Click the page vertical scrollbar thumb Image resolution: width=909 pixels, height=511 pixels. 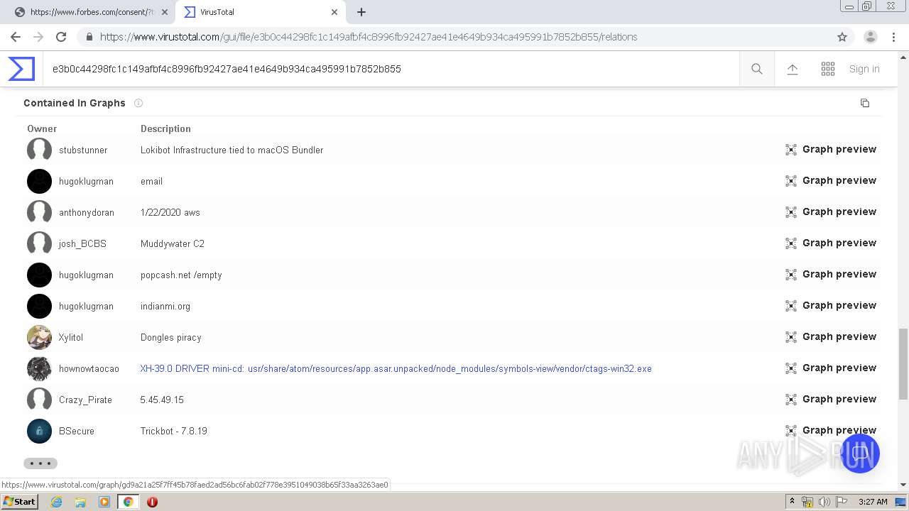tap(903, 364)
